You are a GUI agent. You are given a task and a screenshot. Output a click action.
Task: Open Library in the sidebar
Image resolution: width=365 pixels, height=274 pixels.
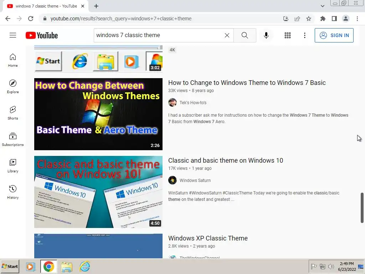pos(13,166)
